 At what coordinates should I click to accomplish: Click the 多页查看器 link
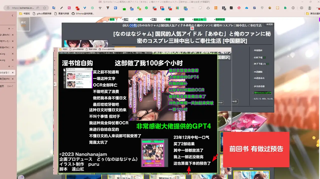tap(259, 86)
